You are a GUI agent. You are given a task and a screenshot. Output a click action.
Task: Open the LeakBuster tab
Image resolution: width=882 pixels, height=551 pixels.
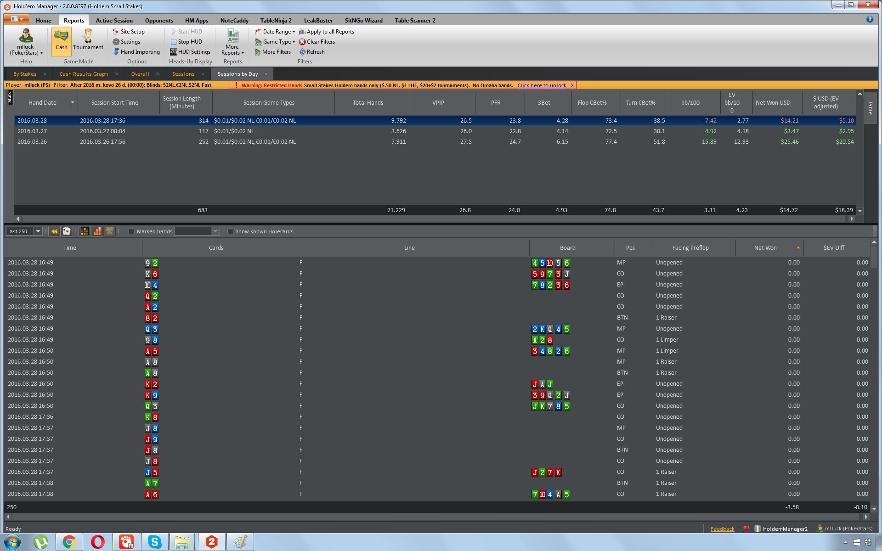pos(318,20)
